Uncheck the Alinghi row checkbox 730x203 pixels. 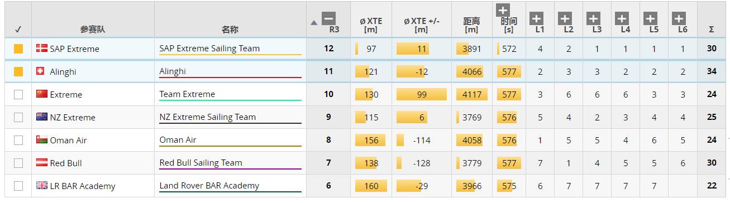(18, 72)
